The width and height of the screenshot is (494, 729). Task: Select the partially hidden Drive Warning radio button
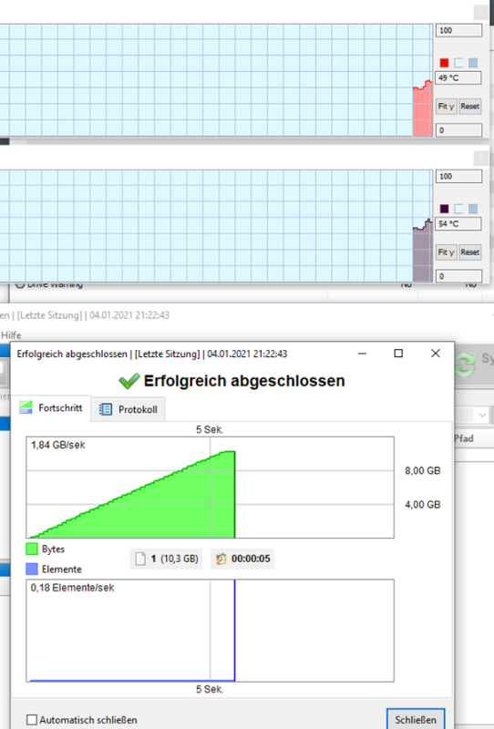pos(20,284)
